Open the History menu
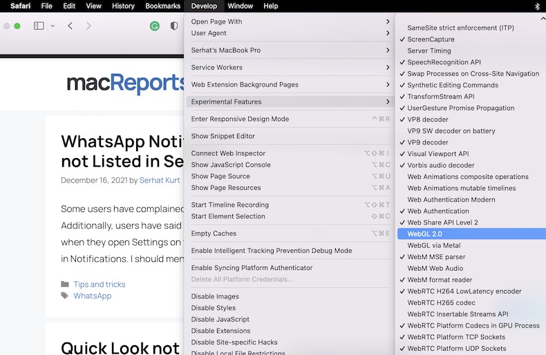The width and height of the screenshot is (546, 355). 123,6
